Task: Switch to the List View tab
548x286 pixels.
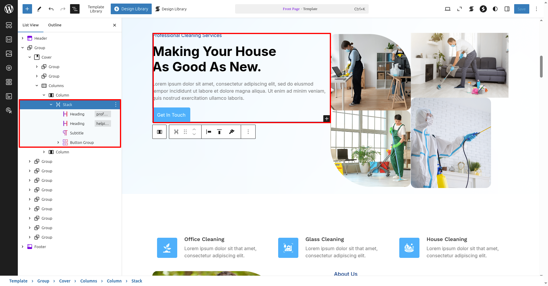Action: [x=31, y=25]
